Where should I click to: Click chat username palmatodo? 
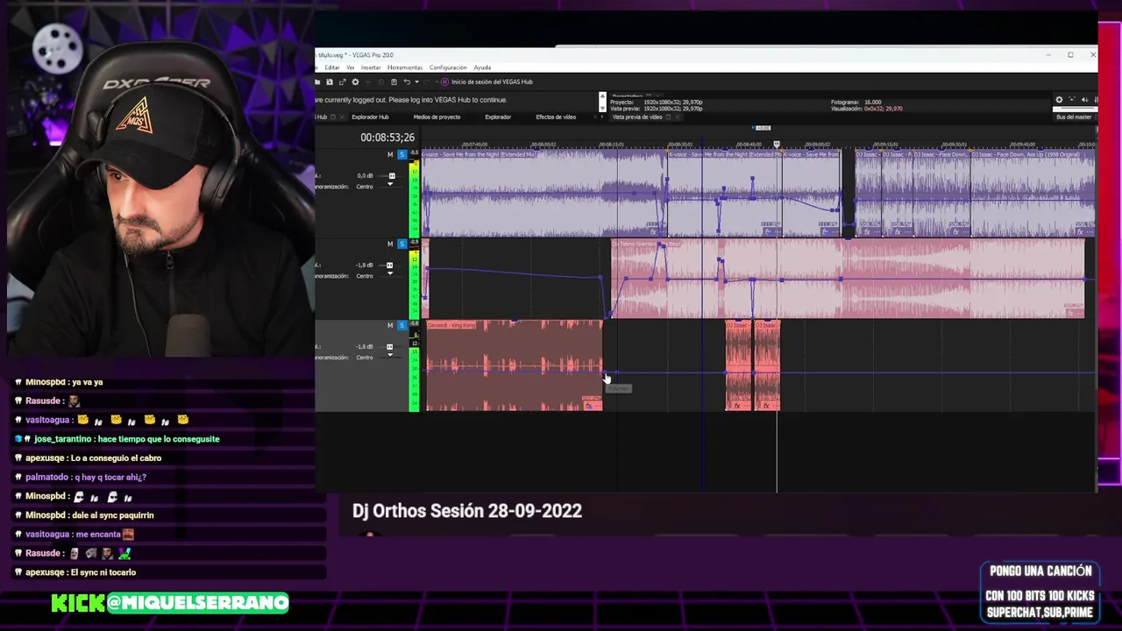pyautogui.click(x=47, y=478)
